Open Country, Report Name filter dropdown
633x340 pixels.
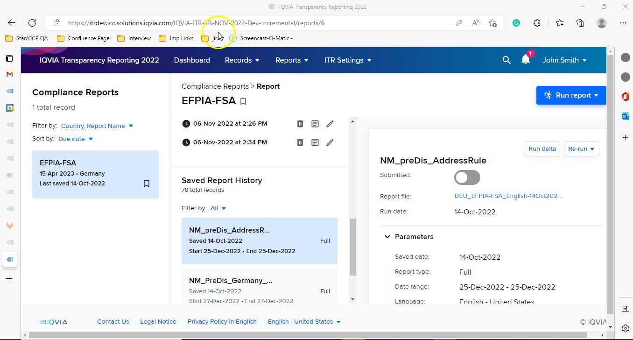[x=97, y=126]
